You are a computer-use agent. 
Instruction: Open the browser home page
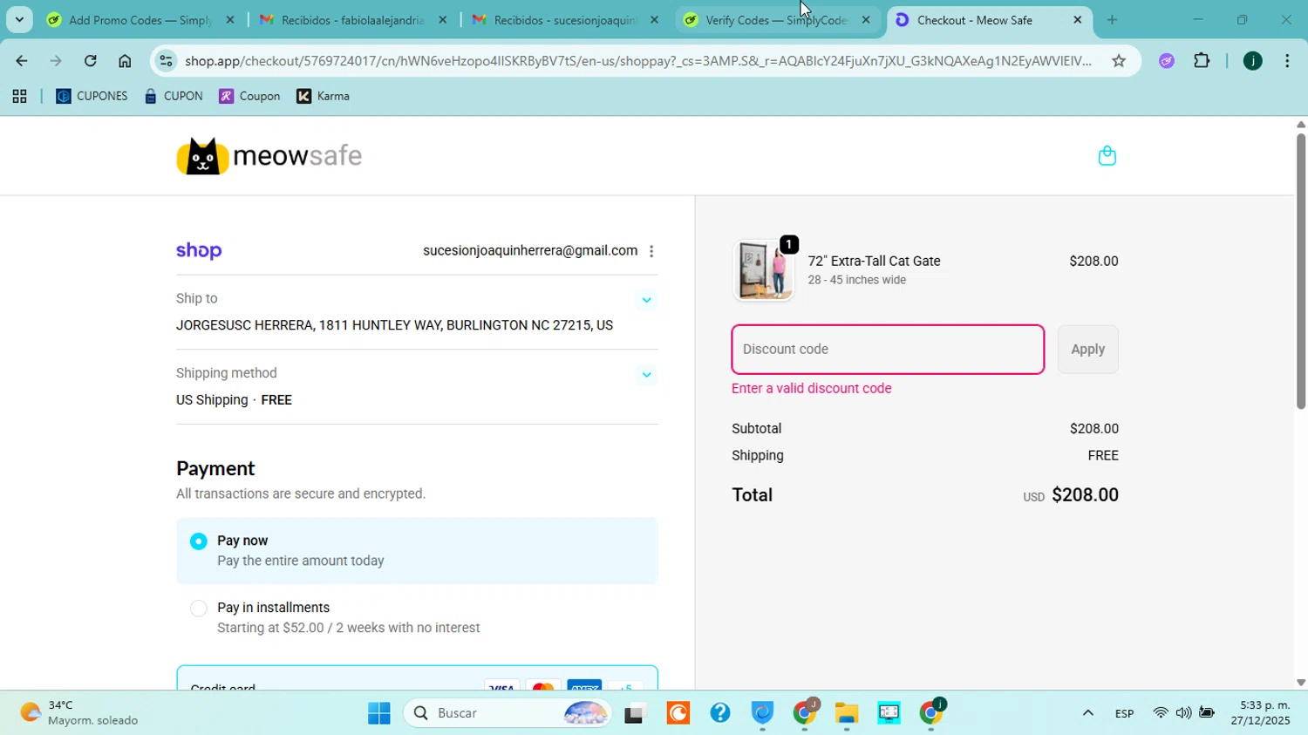(125, 60)
